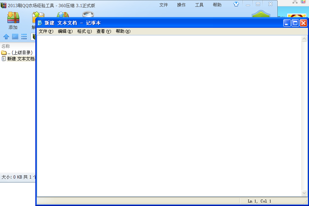Open 帮助 menu in 360压缩

(x=217, y=5)
